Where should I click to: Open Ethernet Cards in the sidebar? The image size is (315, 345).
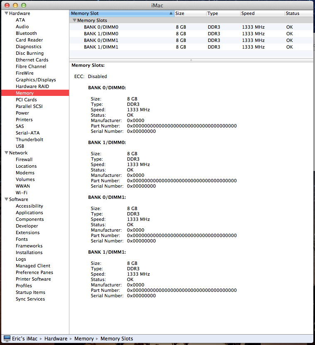click(32, 60)
